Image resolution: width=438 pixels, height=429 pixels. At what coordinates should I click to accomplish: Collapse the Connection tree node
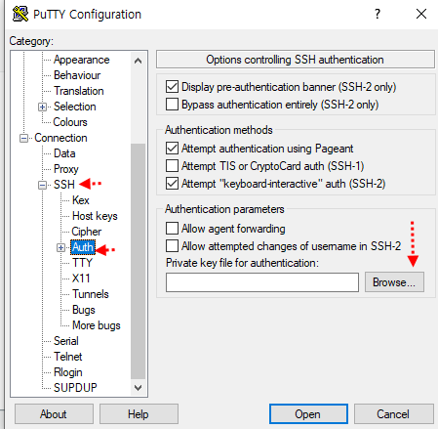coord(23,138)
